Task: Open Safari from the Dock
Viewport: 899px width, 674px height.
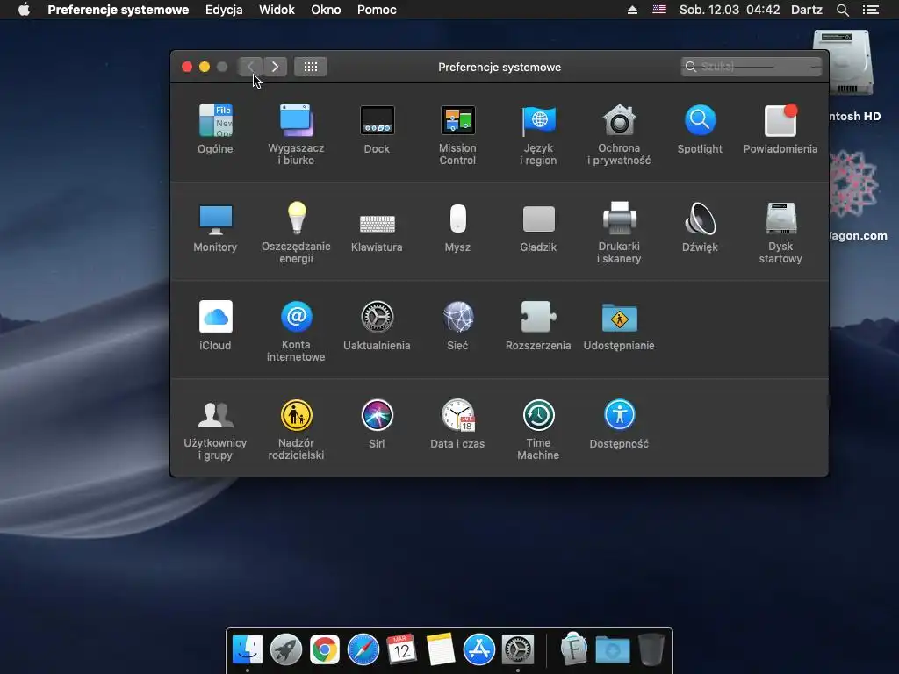Action: point(363,649)
